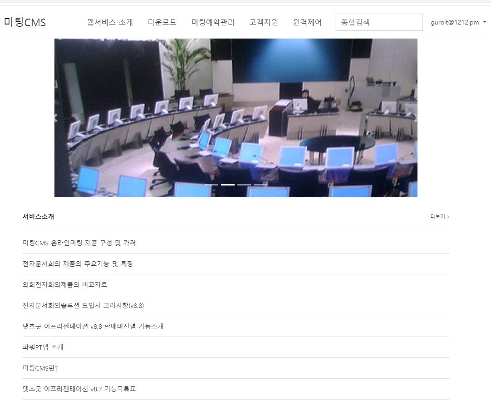Select the first carousel indicator bar
Viewport: 491px width, 405px height.
point(211,185)
